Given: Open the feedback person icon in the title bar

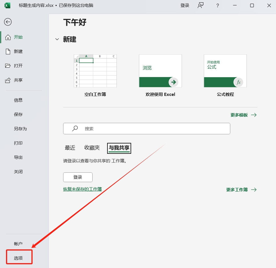Looking at the screenshot, I should (201, 5).
